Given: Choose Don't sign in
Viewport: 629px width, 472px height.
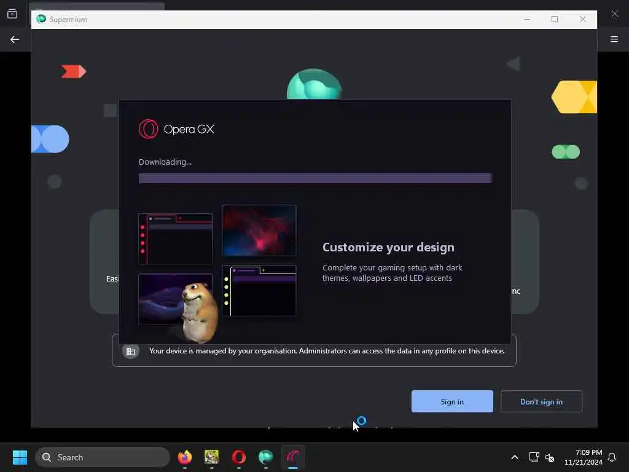Looking at the screenshot, I should click(541, 401).
